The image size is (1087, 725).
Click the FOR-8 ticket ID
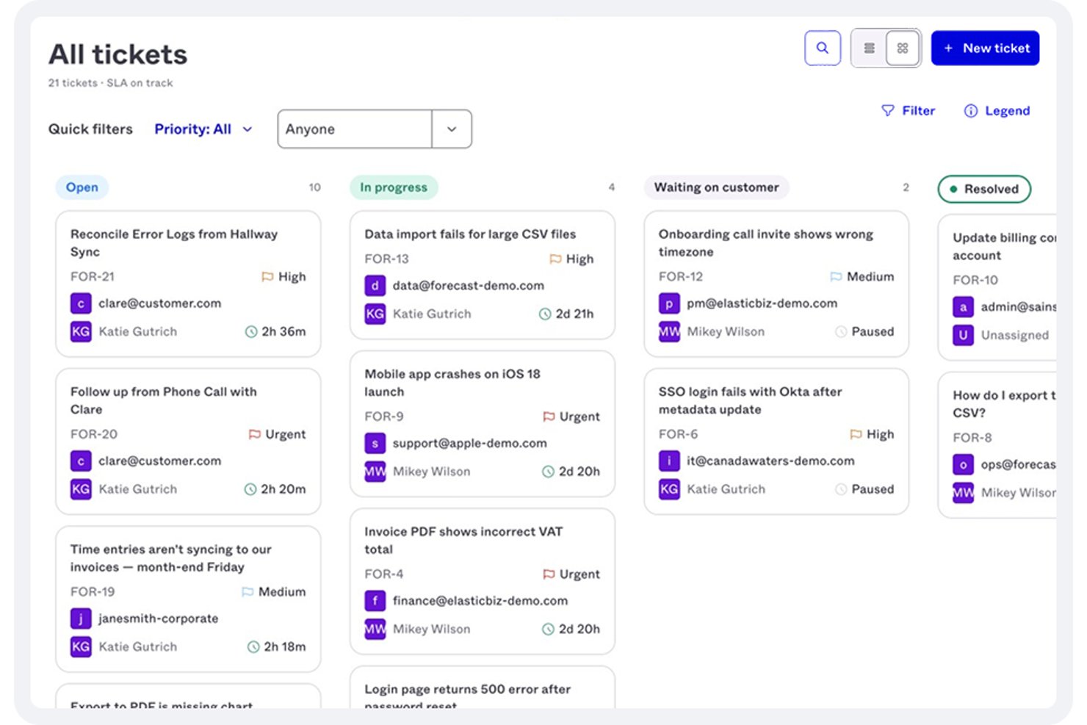point(972,438)
